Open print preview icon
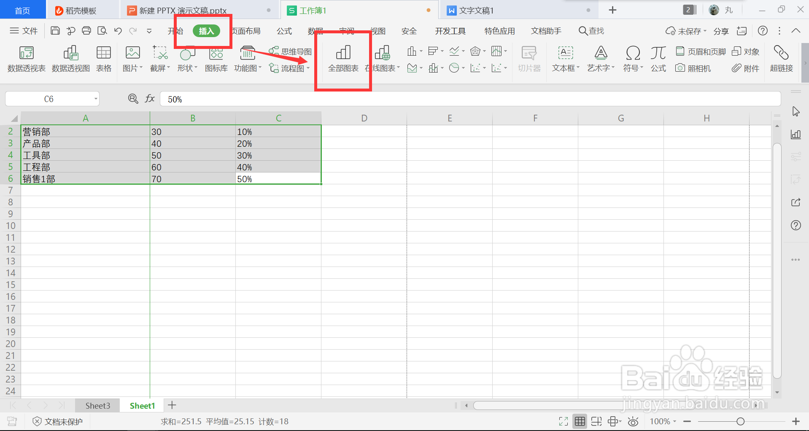The width and height of the screenshot is (809, 431). 102,31
